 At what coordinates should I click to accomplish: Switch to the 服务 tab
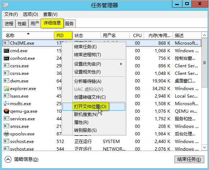(x=69, y=24)
